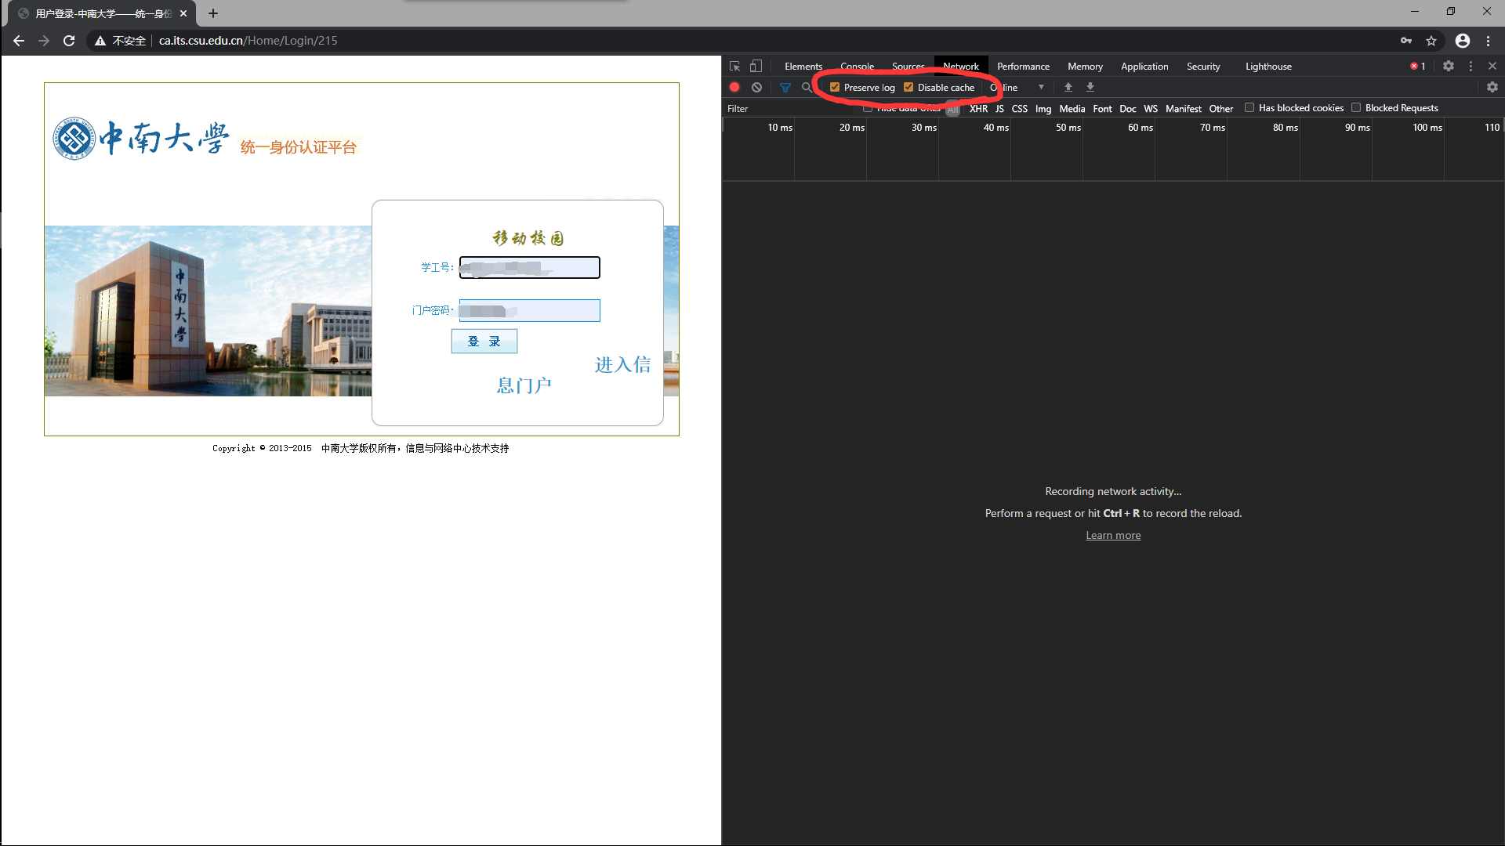Switch to the Application tab

tap(1144, 67)
